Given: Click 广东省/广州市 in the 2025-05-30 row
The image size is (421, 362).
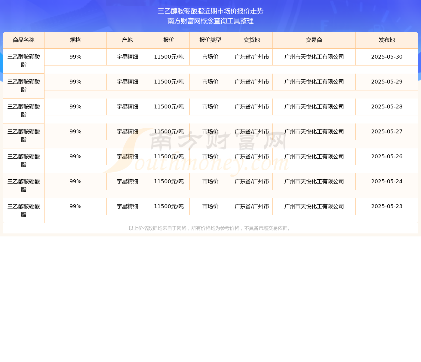Looking at the screenshot, I should click(252, 57).
